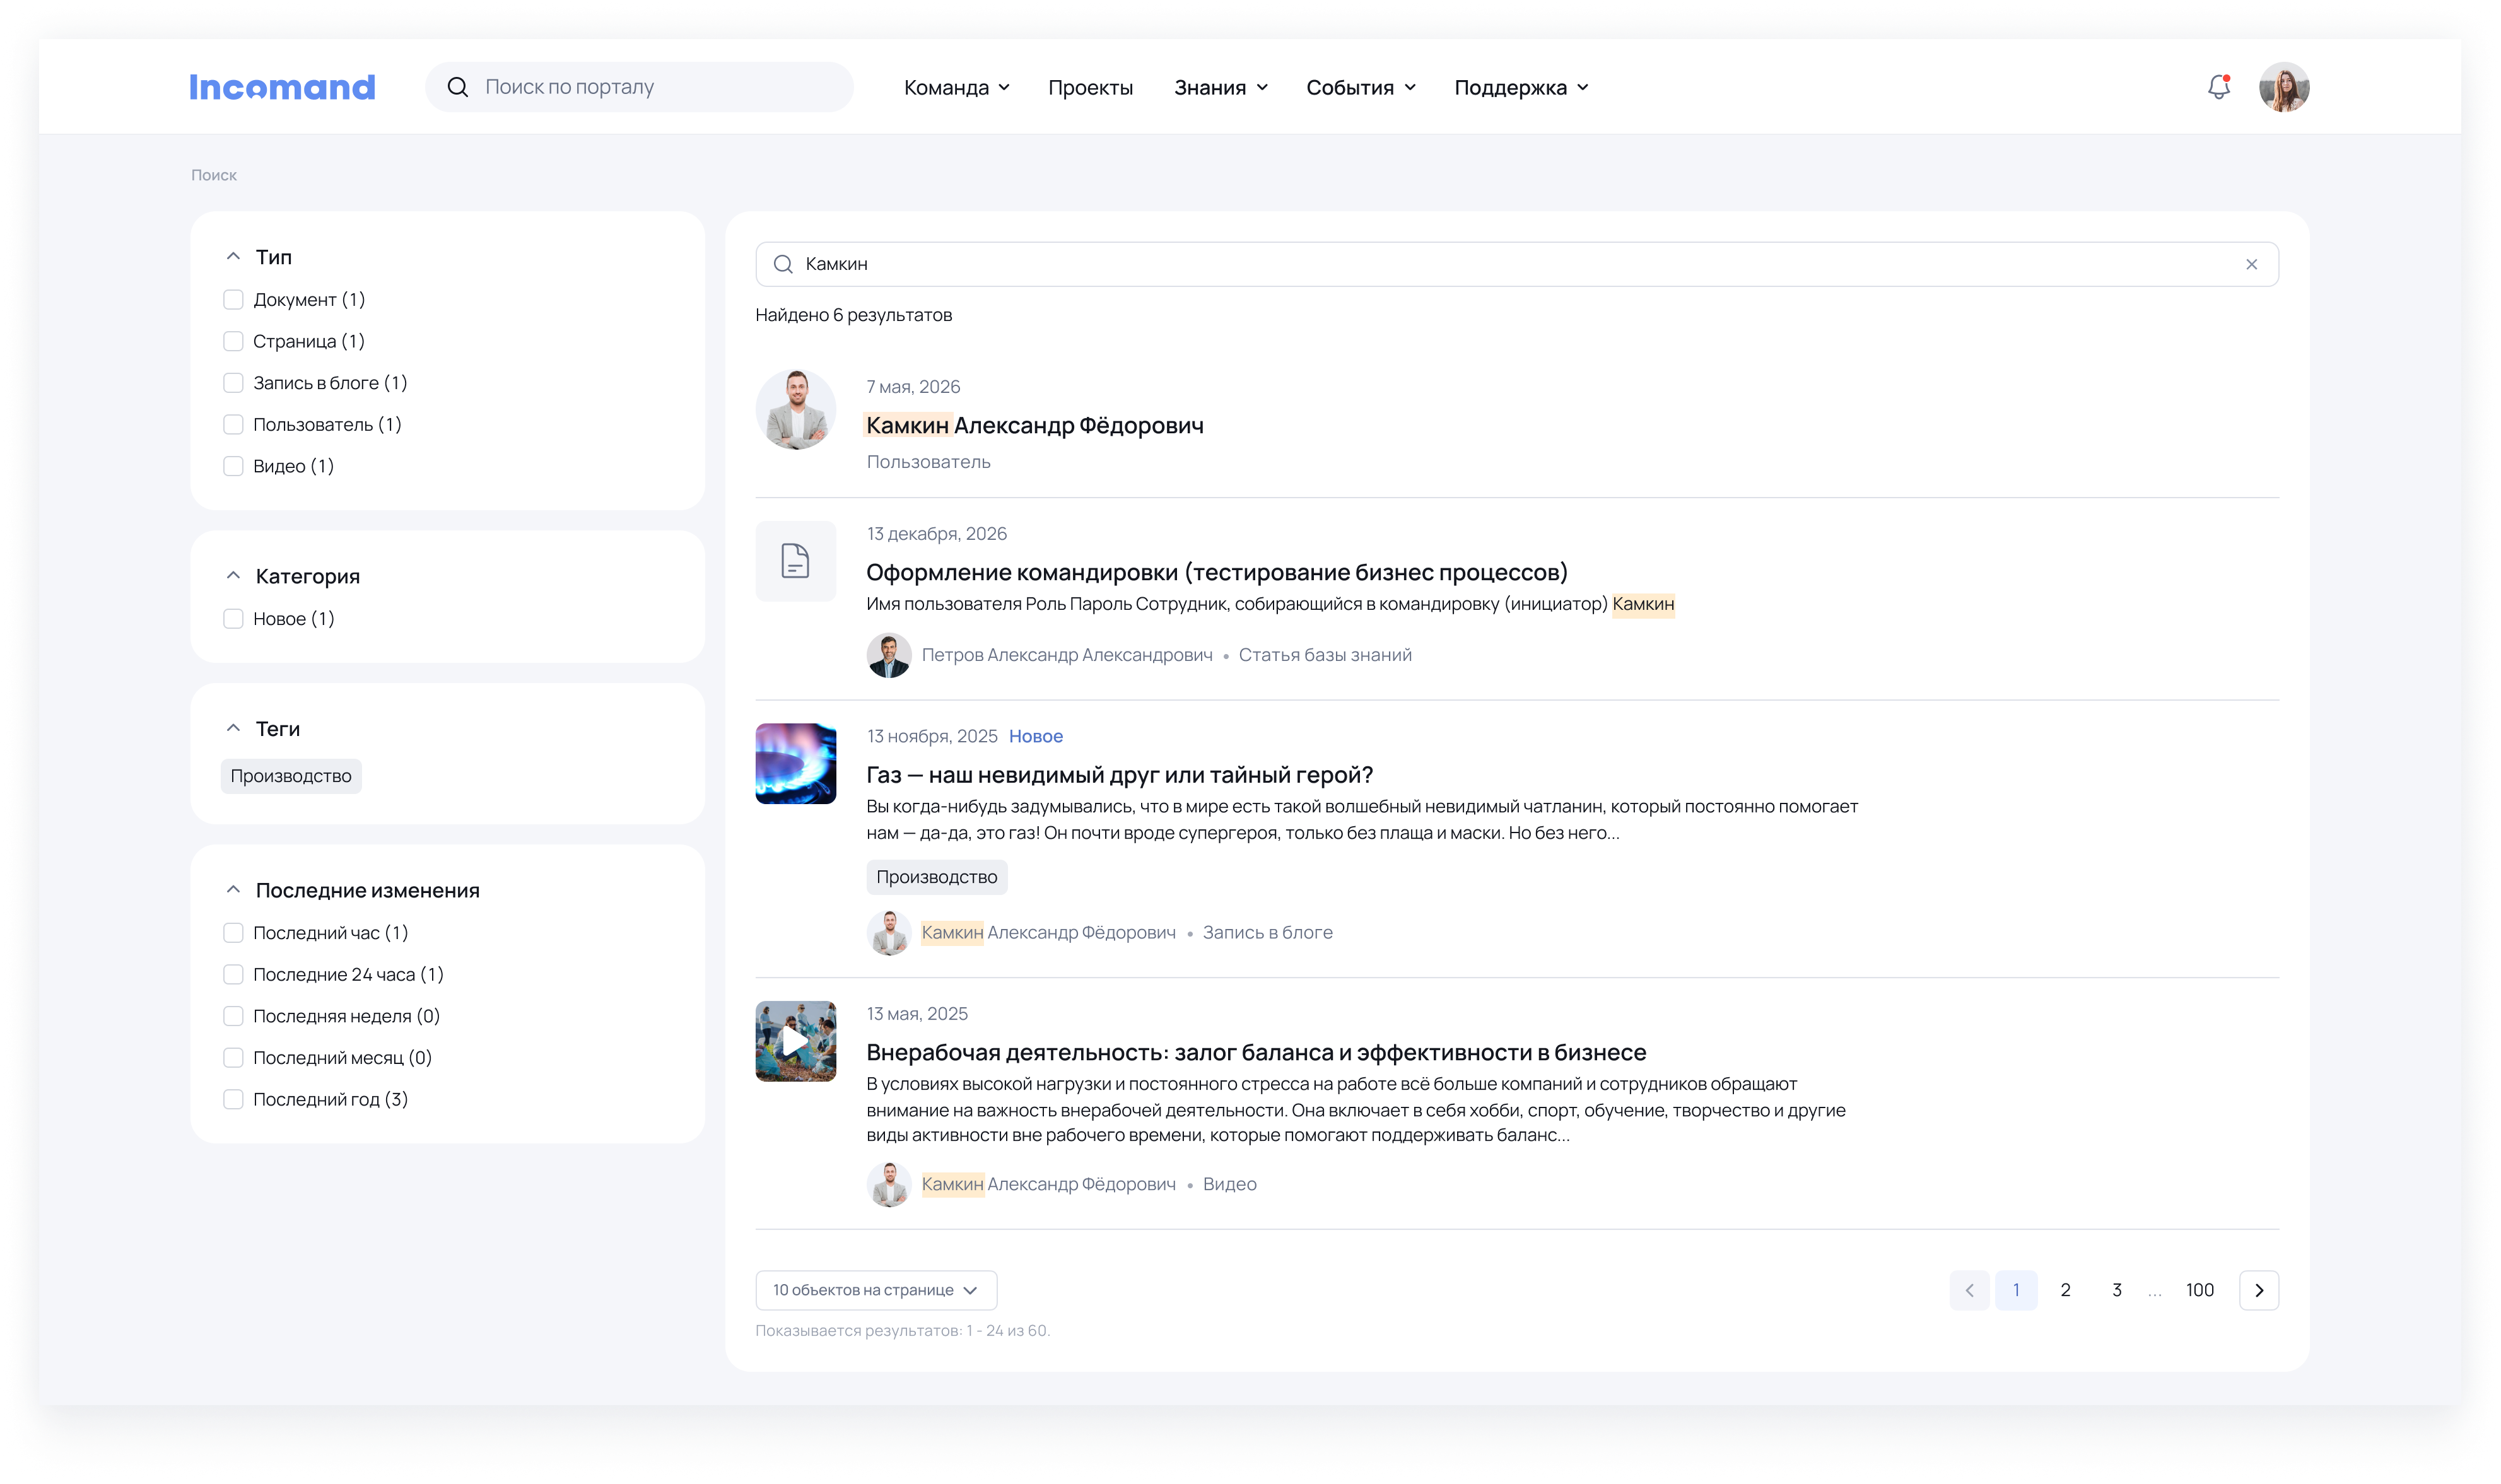Viewport: 2501px width, 1484px height.
Task: Click magnifier icon in portal search
Action: pos(458,87)
